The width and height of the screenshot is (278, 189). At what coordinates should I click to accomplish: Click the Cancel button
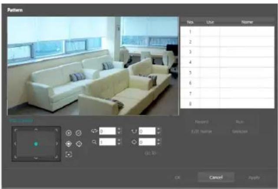click(x=216, y=177)
